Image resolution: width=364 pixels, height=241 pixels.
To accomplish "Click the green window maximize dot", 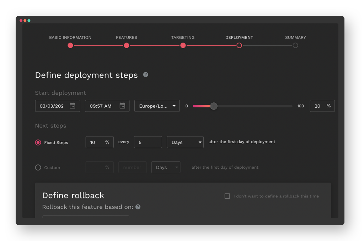I will [29, 21].
